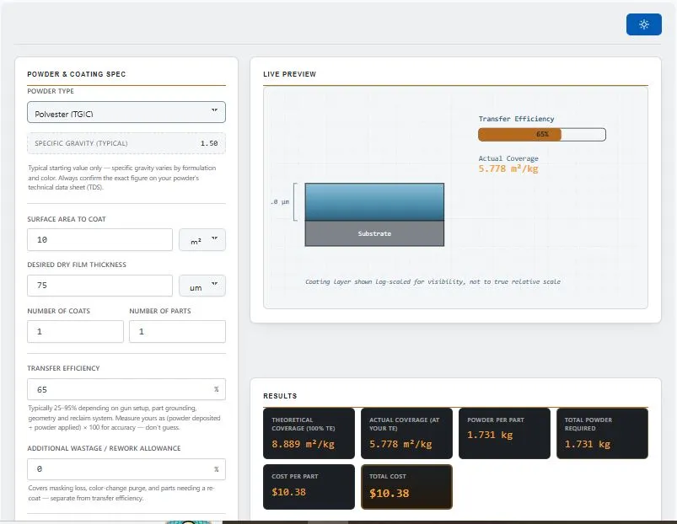Viewport: 677px width, 524px height.
Task: Click the Number of Parts input
Action: pos(177,332)
